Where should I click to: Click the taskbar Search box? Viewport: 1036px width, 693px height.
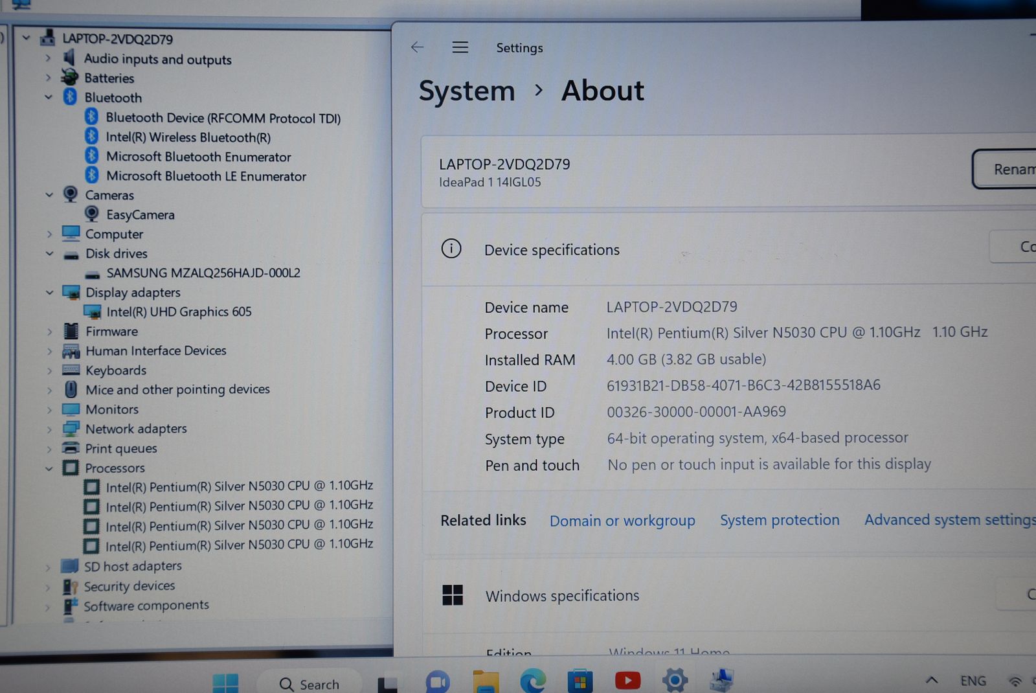[x=311, y=684]
